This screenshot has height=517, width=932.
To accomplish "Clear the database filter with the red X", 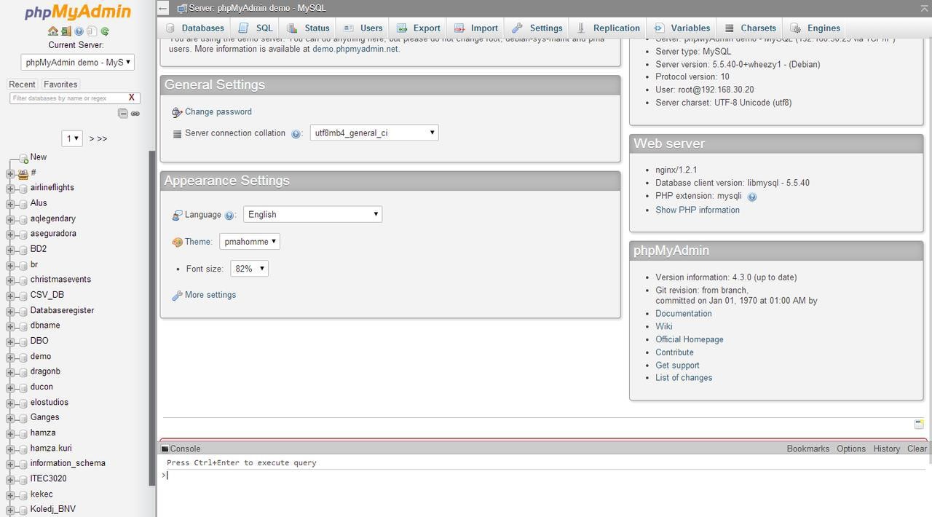I will tap(132, 98).
